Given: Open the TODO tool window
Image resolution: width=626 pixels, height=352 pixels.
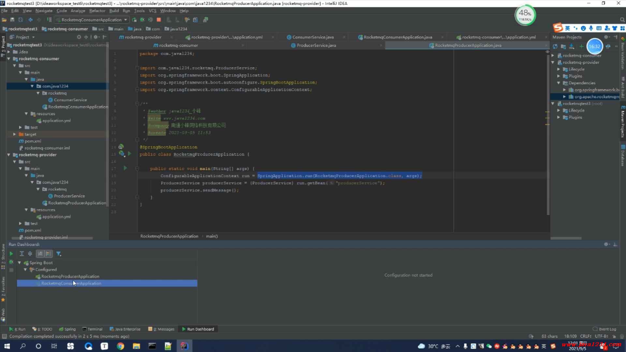Looking at the screenshot, I should tap(42, 329).
